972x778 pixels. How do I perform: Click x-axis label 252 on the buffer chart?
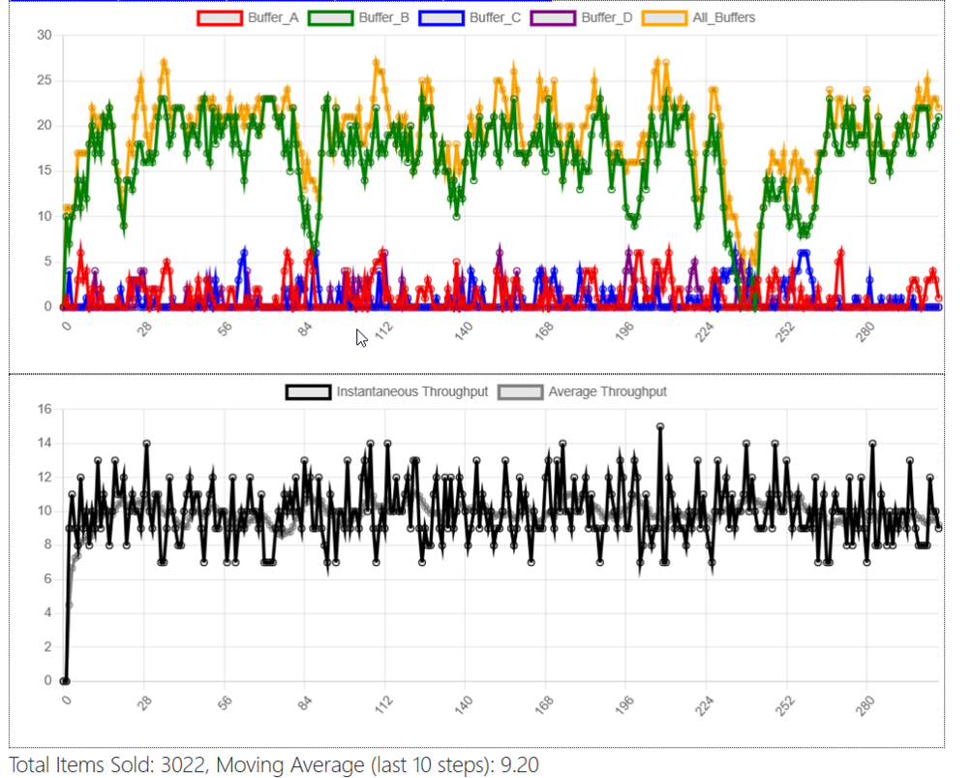[x=785, y=330]
